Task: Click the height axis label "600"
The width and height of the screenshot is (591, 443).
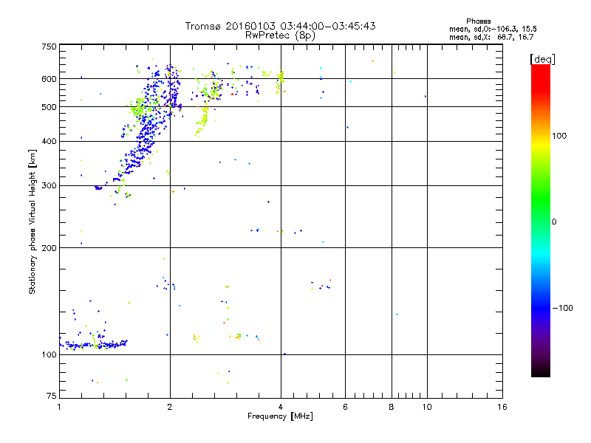Action: (x=49, y=79)
